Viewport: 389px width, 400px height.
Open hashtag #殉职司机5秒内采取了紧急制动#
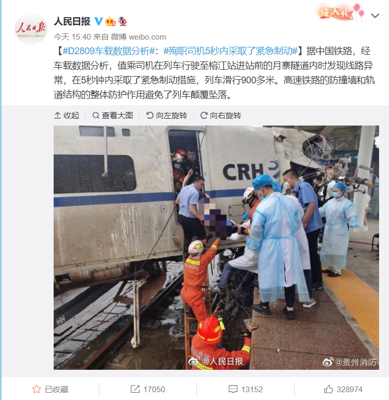(x=231, y=51)
